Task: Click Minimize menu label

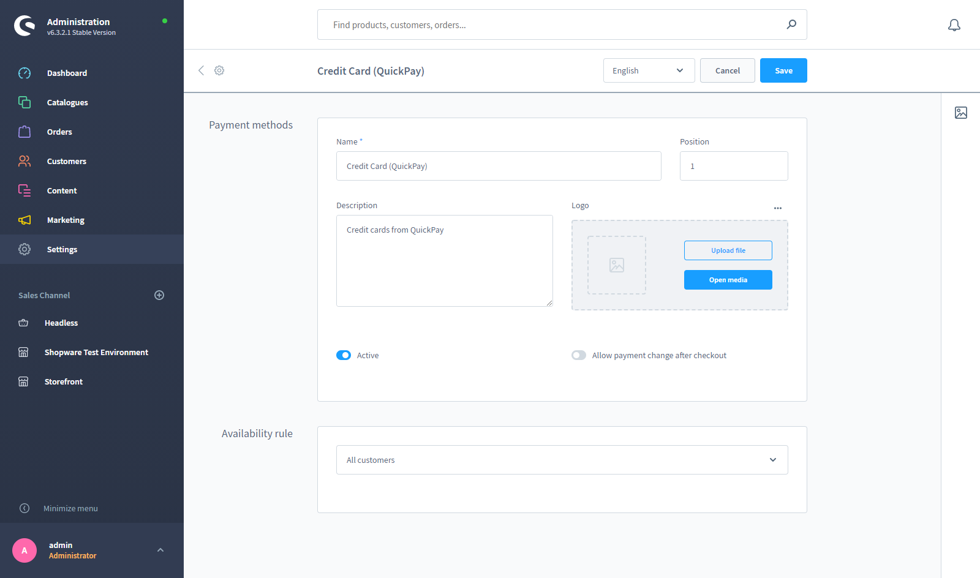Action: pyautogui.click(x=70, y=508)
